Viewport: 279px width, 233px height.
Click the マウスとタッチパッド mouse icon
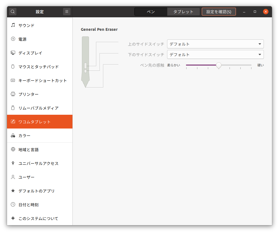(13, 67)
